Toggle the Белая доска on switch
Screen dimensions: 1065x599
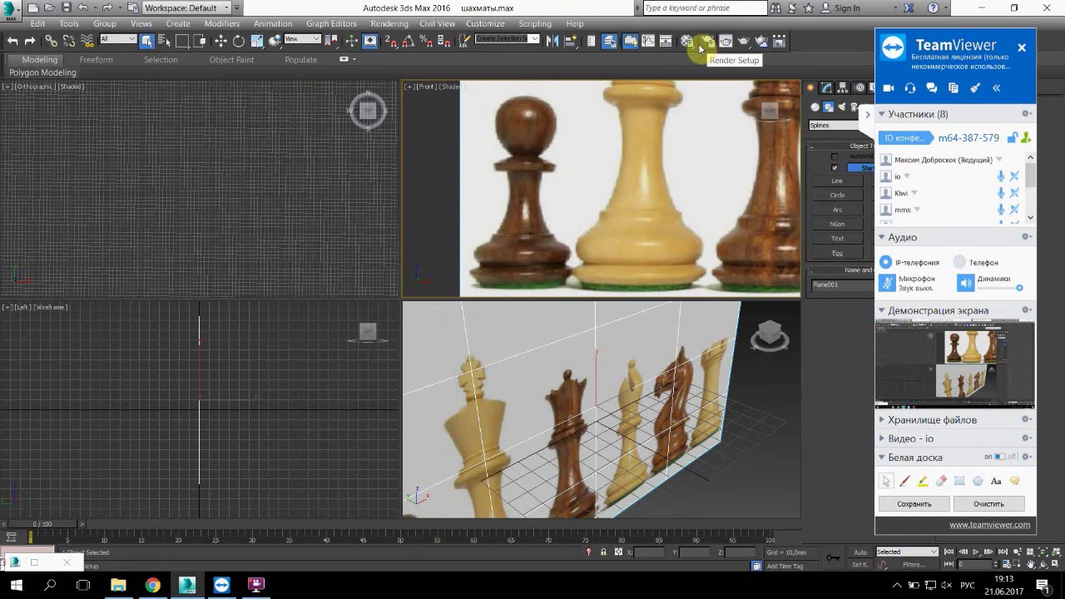pyautogui.click(x=1000, y=457)
